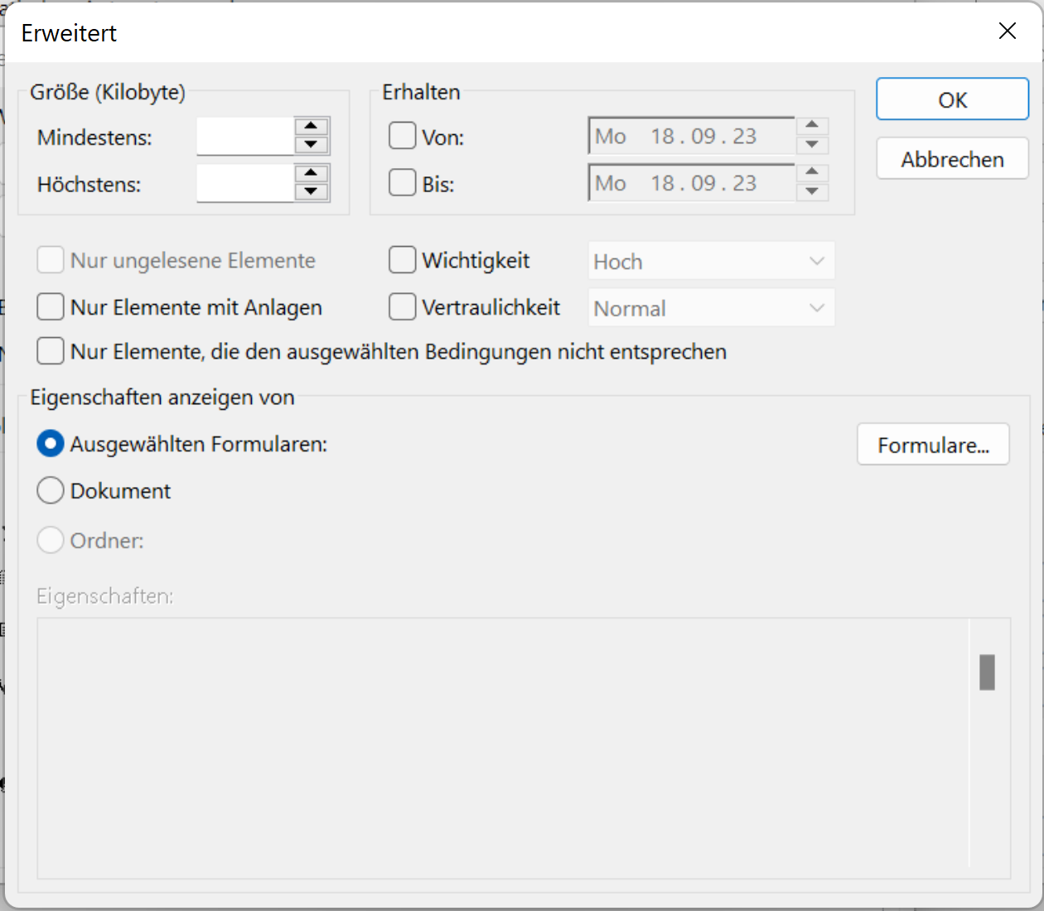Click the Mindestens input field
1044x911 pixels.
pos(246,136)
